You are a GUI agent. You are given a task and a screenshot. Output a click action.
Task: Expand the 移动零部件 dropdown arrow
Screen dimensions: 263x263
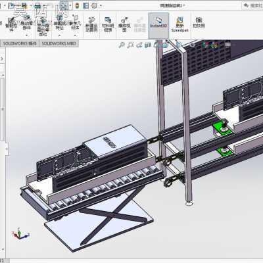pos(26,35)
